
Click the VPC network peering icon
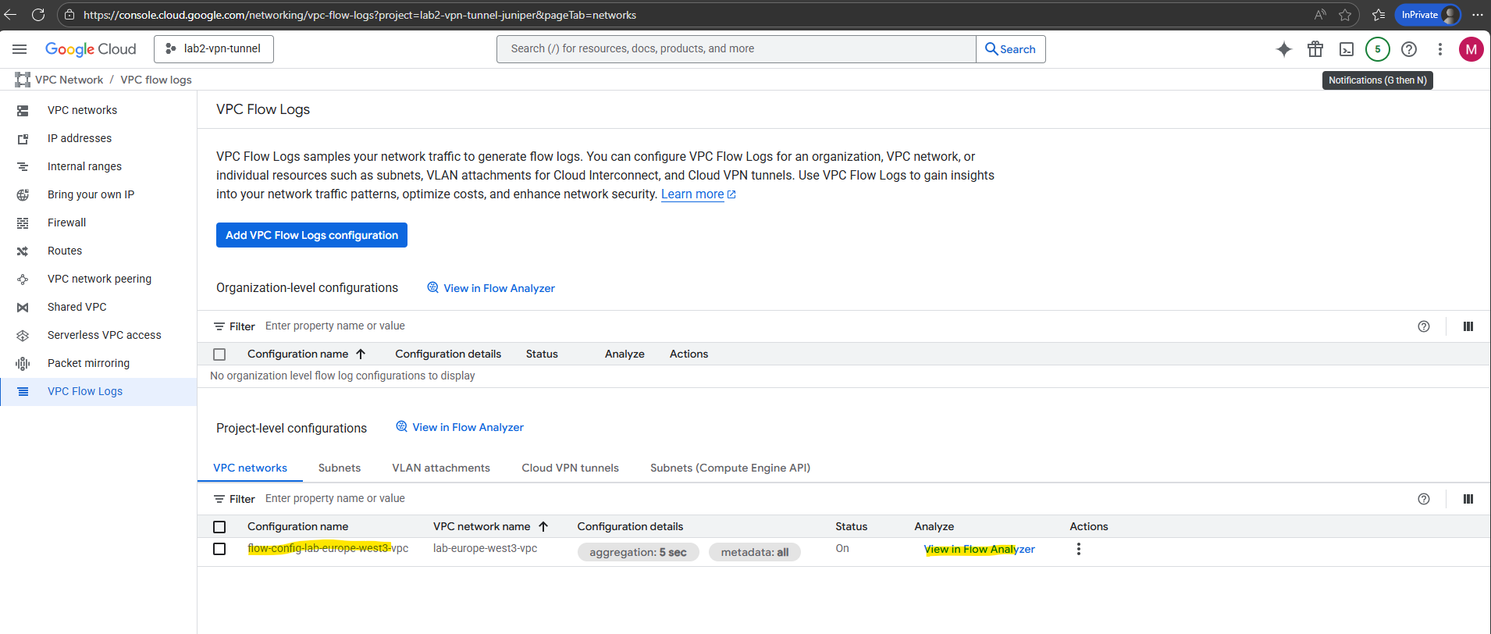click(23, 280)
